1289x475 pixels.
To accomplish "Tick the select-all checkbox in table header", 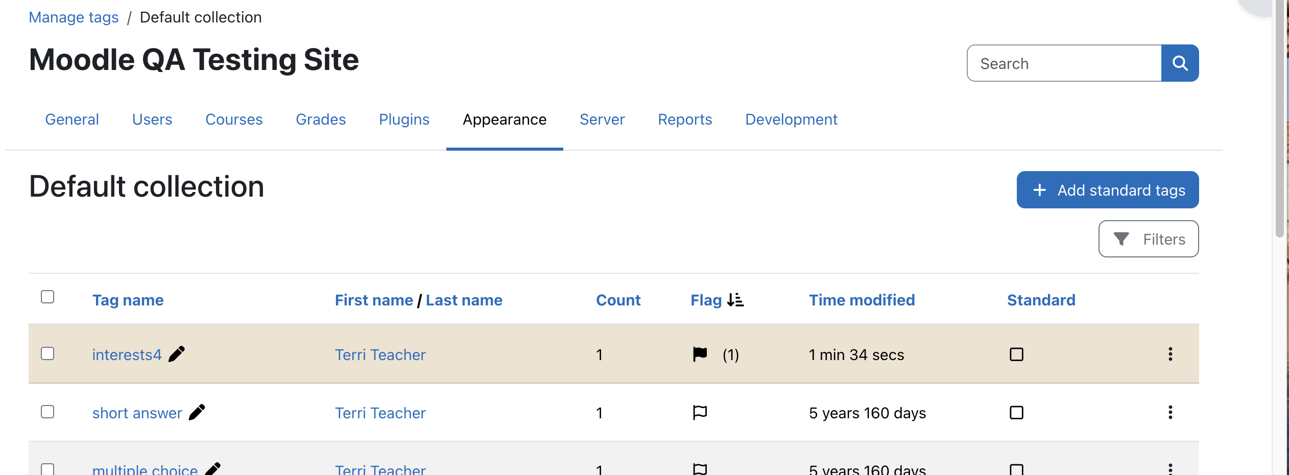I will (47, 297).
